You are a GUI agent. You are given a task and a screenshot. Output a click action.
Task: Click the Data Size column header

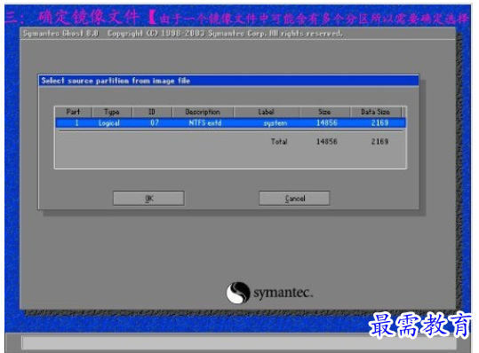375,112
